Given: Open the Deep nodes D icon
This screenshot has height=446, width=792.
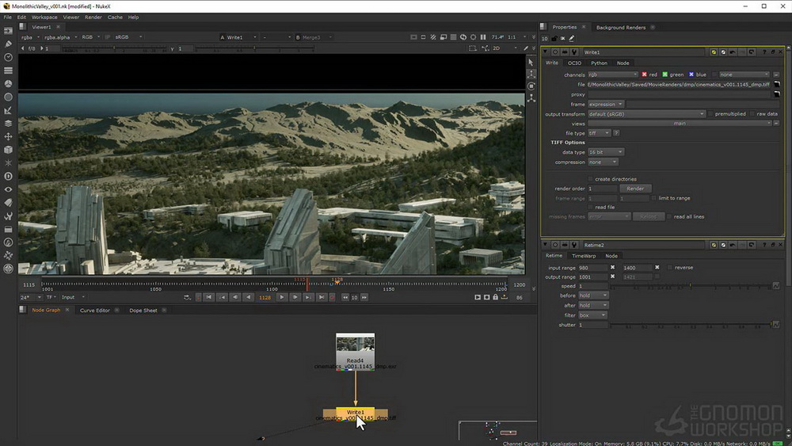Looking at the screenshot, I should [8, 177].
